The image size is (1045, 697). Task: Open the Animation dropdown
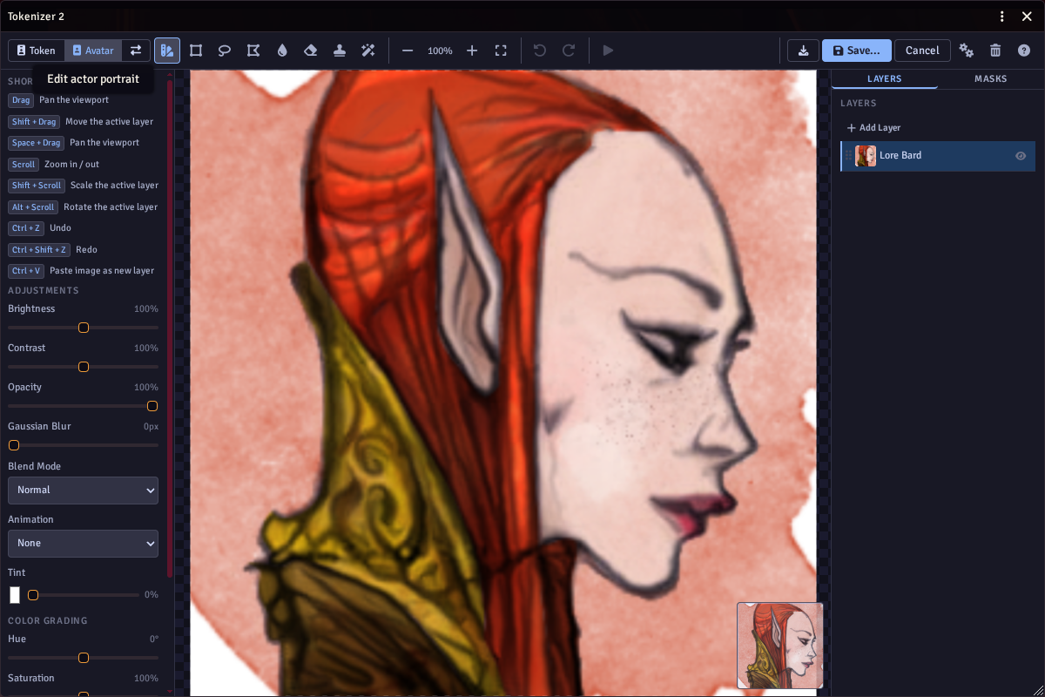click(83, 544)
